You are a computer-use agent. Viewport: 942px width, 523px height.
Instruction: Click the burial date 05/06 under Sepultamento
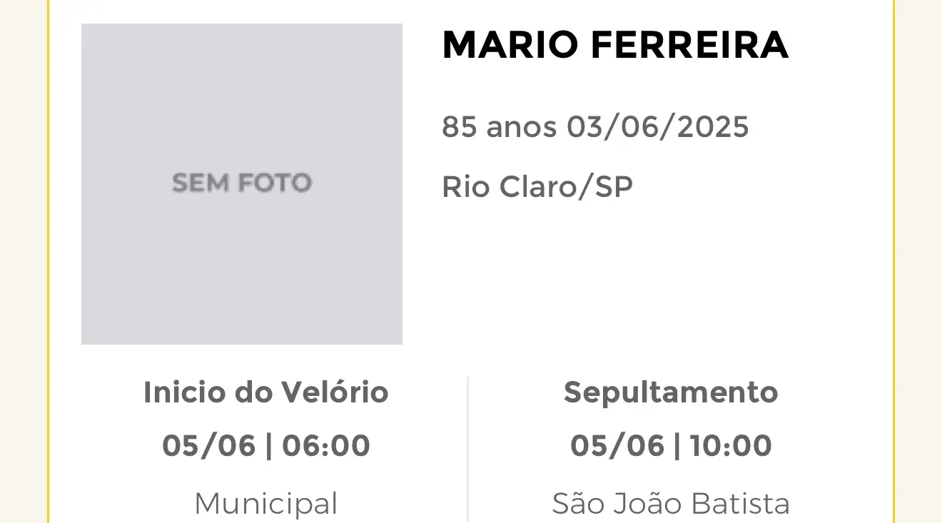(617, 446)
